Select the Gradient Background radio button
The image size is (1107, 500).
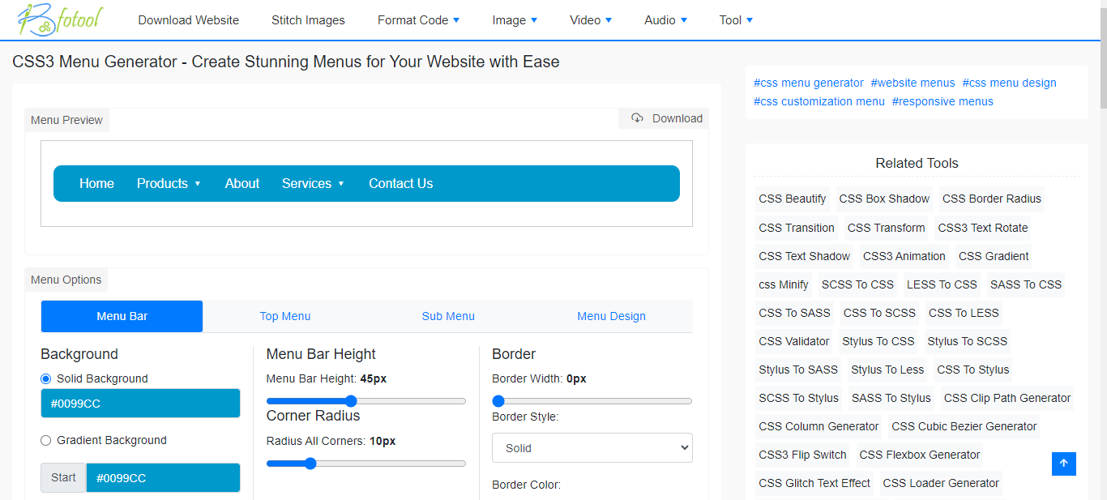[46, 440]
